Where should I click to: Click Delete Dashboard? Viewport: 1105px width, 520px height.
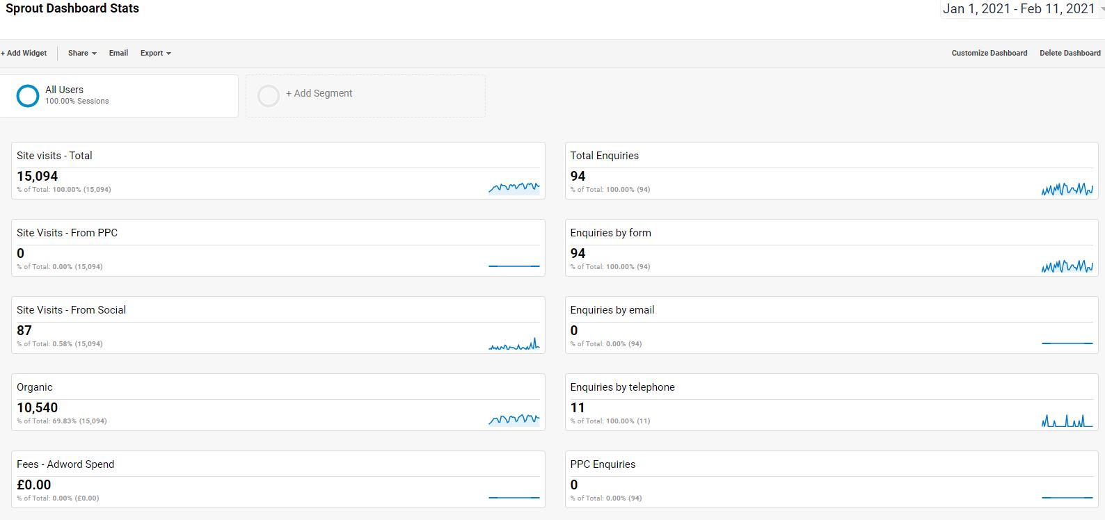(1070, 53)
